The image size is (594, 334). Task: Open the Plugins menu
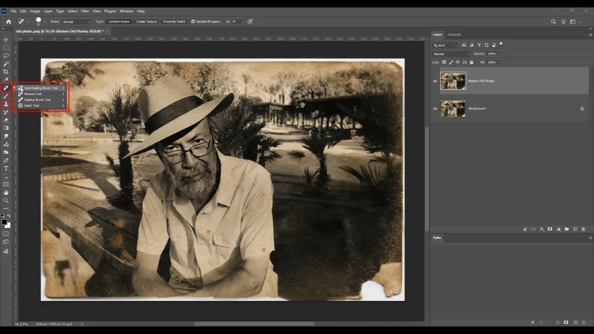coord(110,11)
